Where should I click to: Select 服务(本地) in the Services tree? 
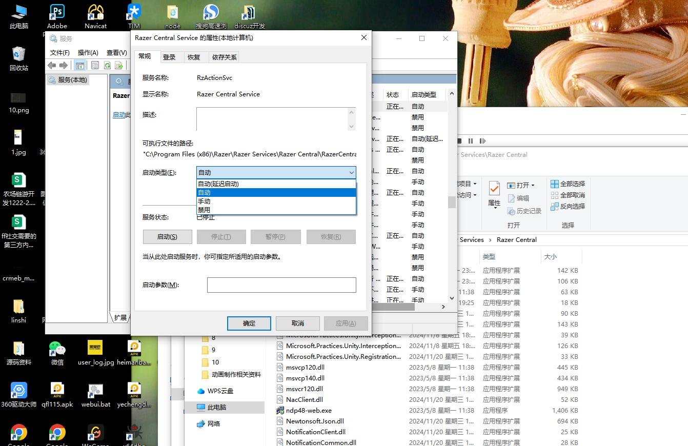tap(68, 80)
